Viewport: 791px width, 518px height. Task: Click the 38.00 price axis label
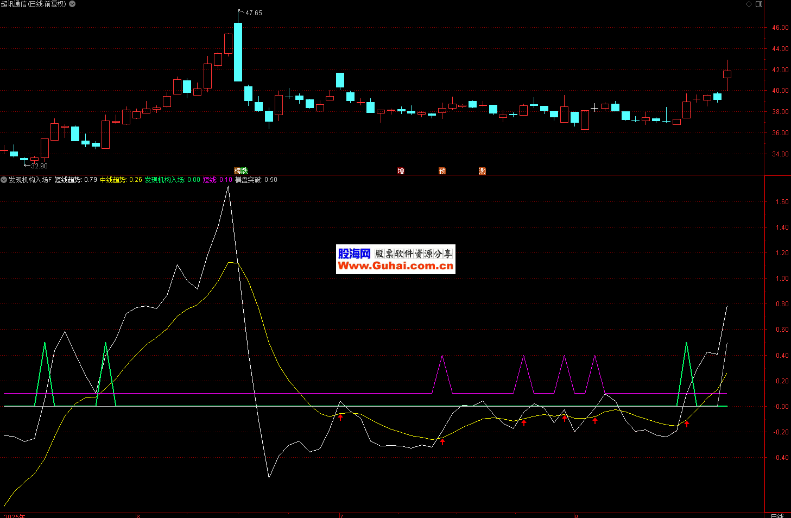[x=781, y=112]
